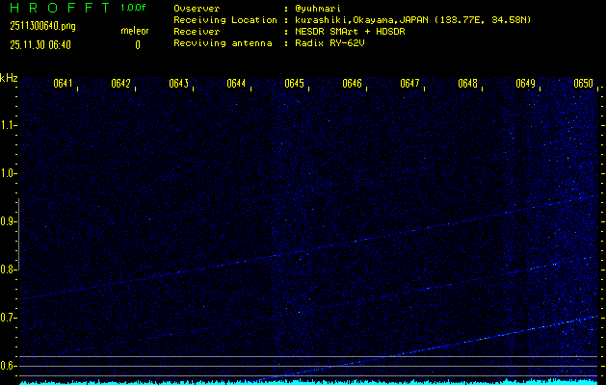Image resolution: width=606 pixels, height=385 pixels.
Task: Click the 0.7 frequency axis label
Action: [x=9, y=318]
